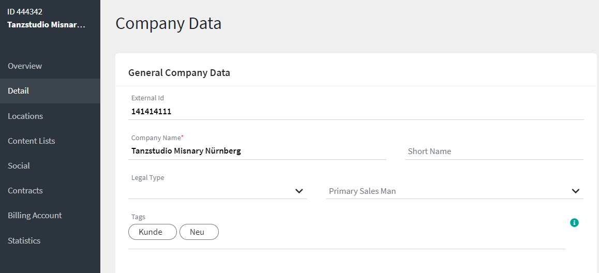Click the green info icon beside Tags
599x273 pixels.
coord(574,223)
